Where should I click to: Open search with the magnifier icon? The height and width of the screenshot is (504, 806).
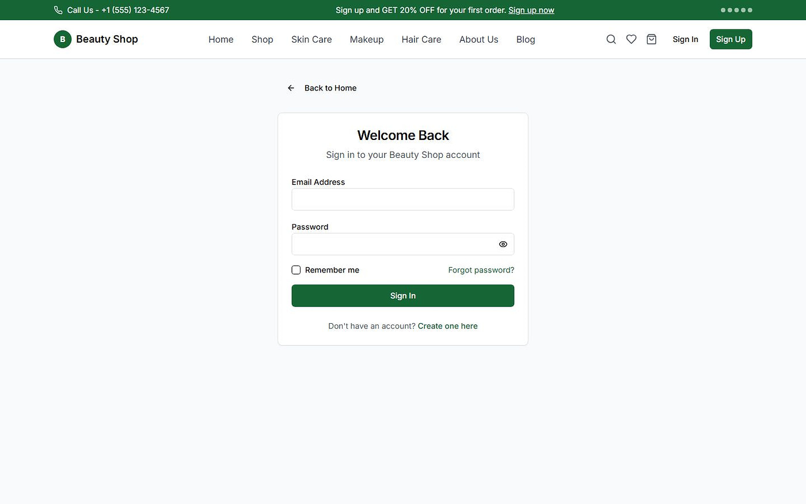(611, 39)
